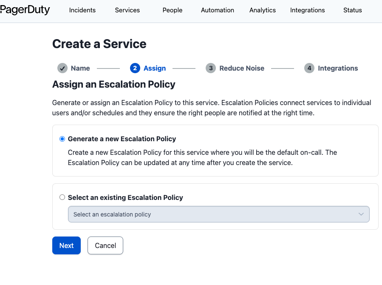Click the checkmark icon for Name step
The height and width of the screenshot is (285, 382).
(x=62, y=68)
